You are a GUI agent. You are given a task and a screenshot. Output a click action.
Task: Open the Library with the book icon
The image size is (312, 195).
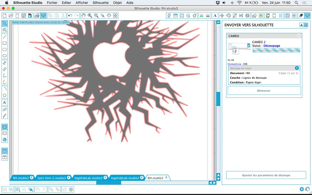[5, 133]
